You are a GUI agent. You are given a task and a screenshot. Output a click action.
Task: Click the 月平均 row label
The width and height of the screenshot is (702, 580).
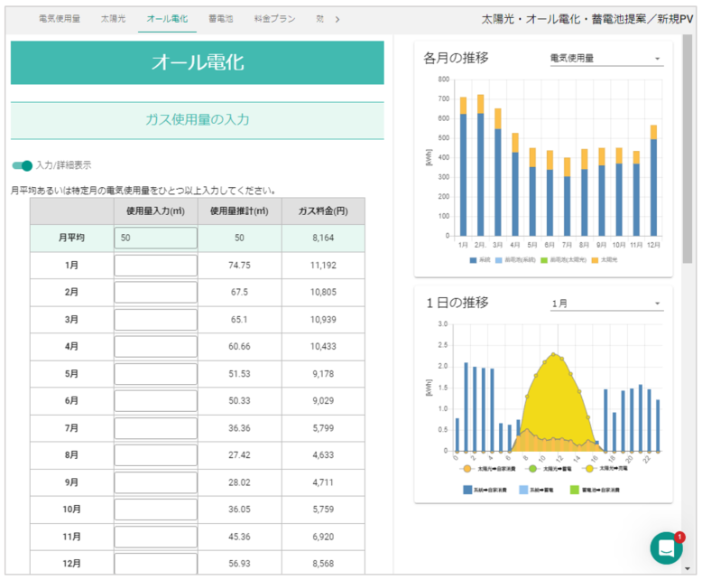pos(71,238)
